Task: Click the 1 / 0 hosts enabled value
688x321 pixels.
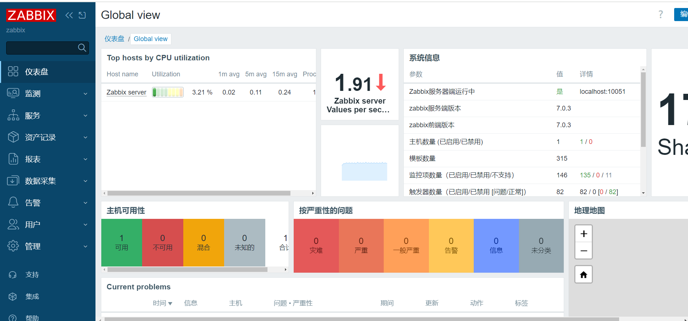Action: click(586, 142)
